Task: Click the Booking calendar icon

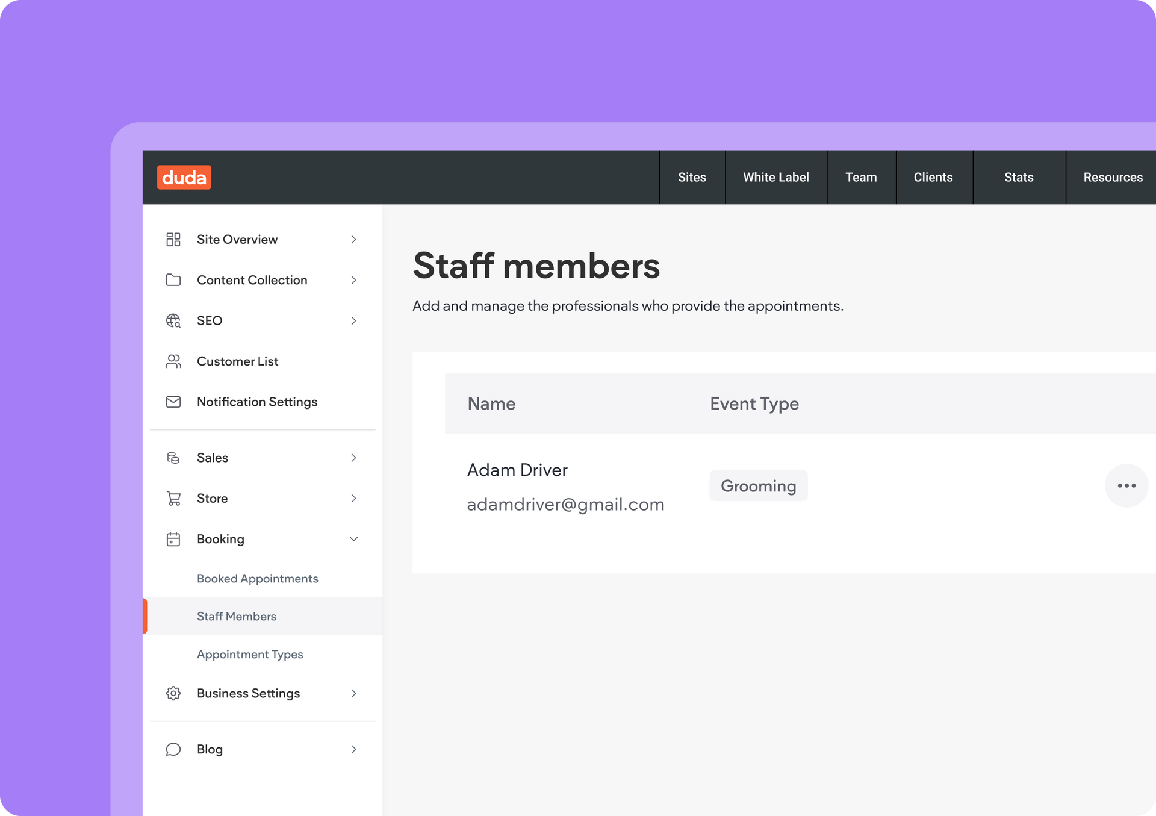Action: click(173, 539)
